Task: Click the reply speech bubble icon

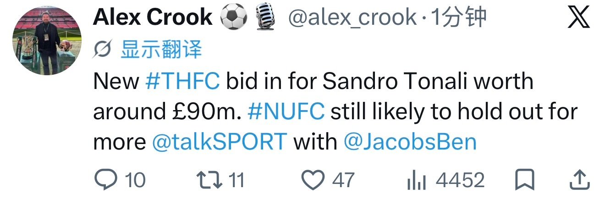Action: tap(106, 180)
